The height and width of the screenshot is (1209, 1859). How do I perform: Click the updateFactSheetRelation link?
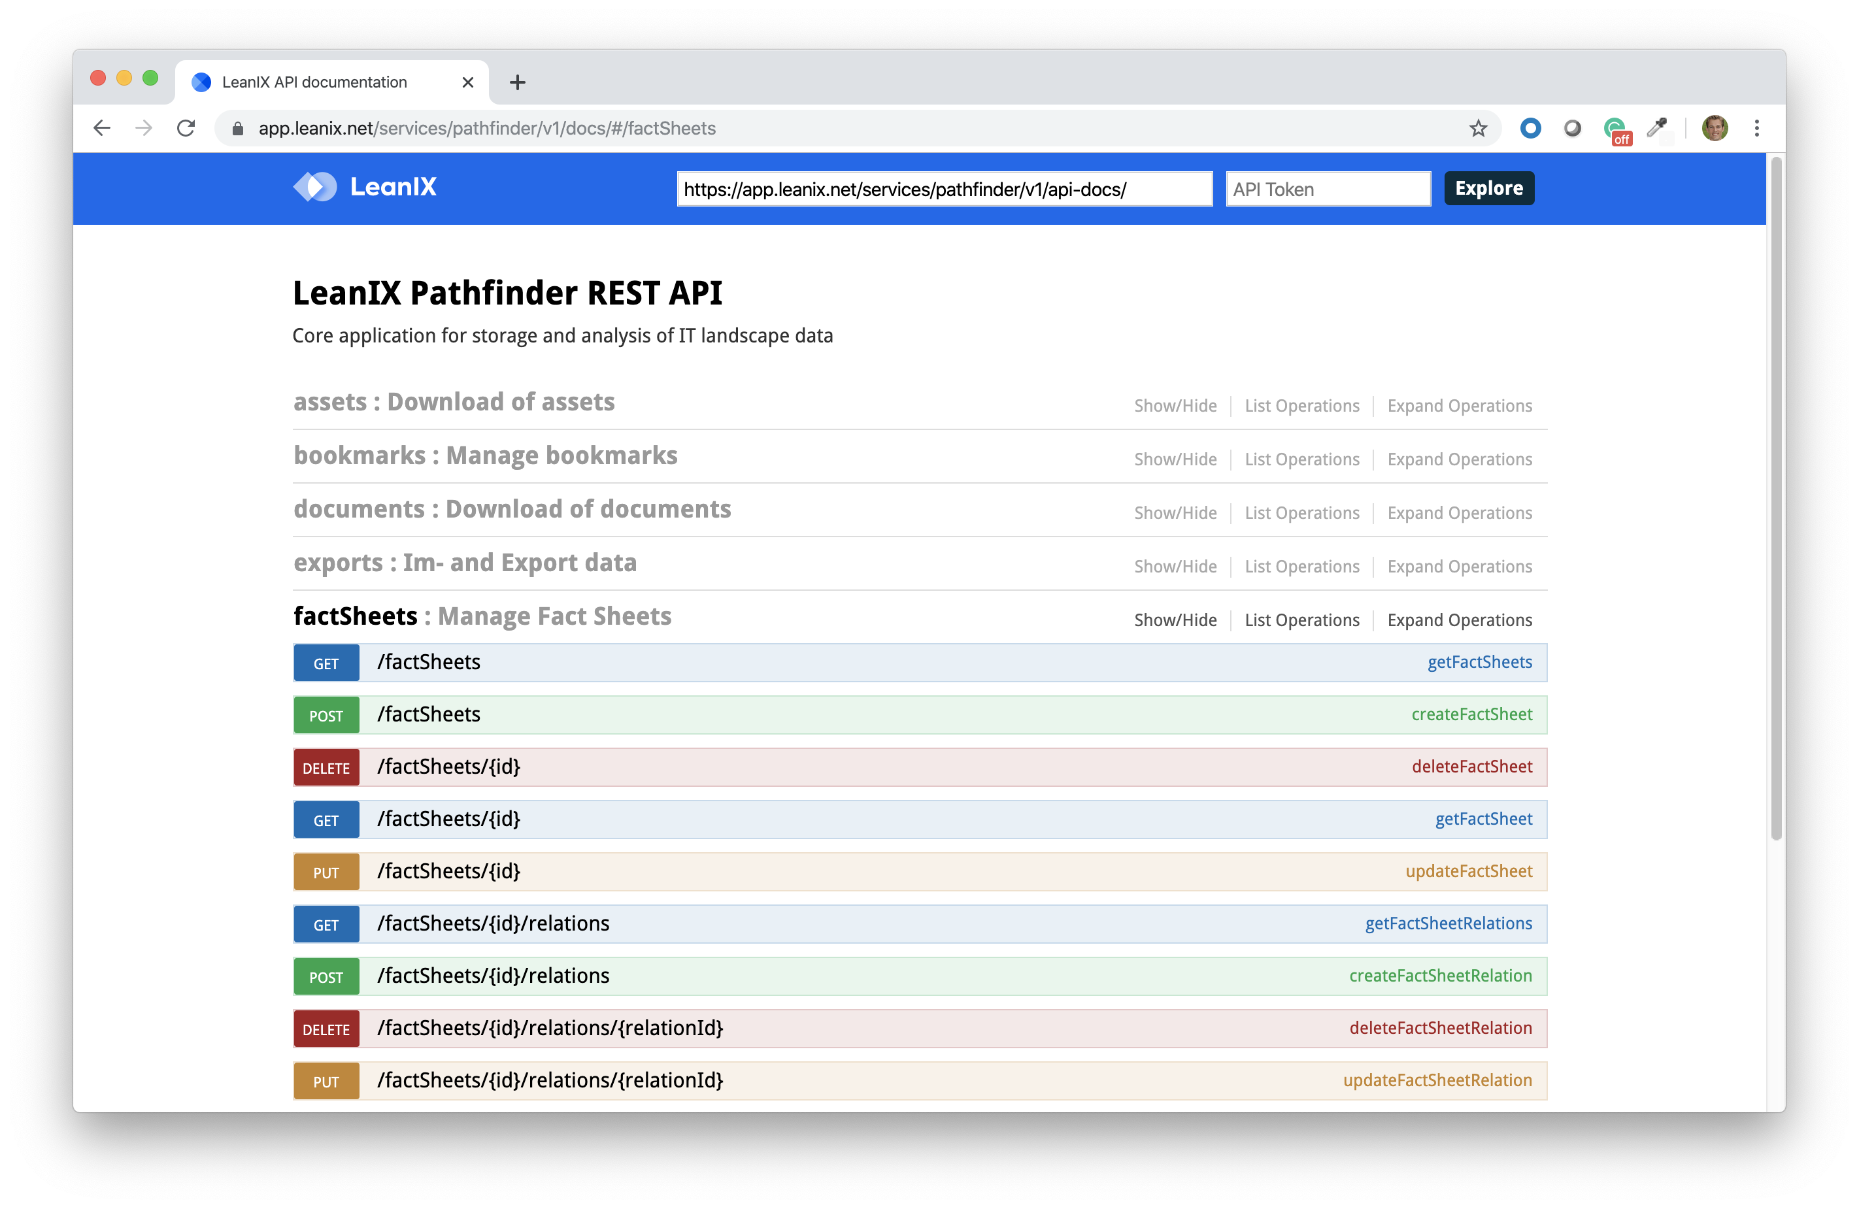tap(1437, 1080)
